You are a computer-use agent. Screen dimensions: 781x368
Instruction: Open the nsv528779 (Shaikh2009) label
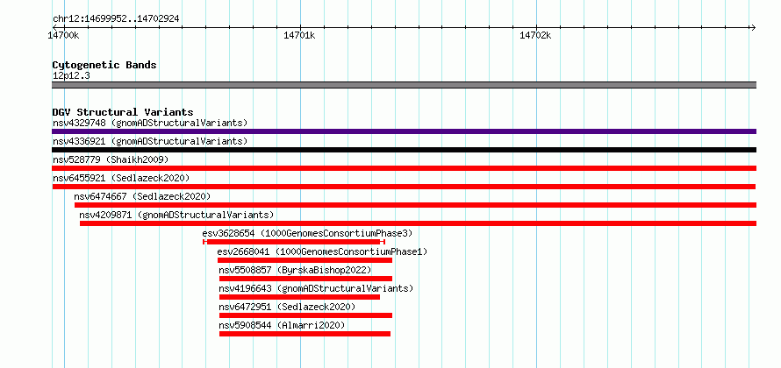(x=111, y=159)
